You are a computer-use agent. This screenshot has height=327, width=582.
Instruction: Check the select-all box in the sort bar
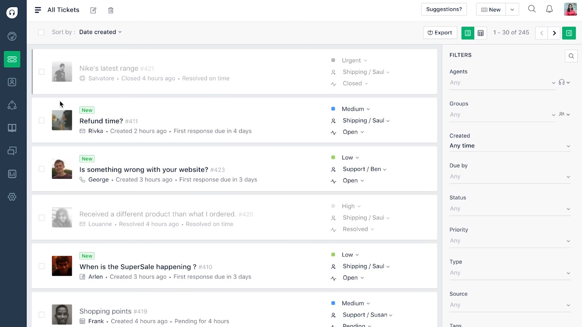(x=41, y=32)
